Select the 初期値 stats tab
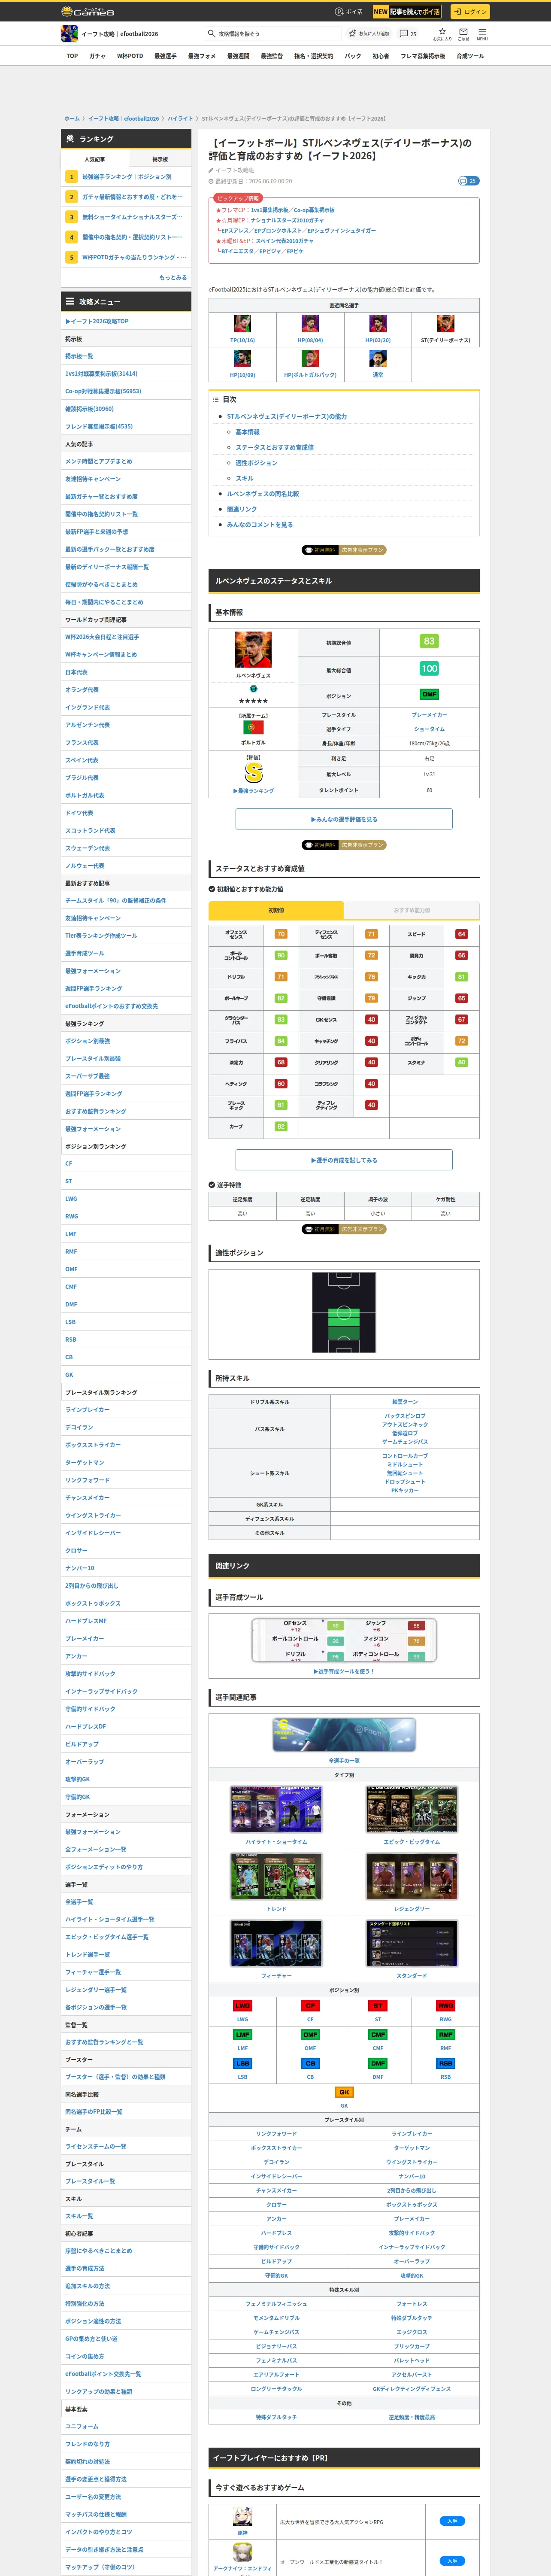 pos(276,910)
